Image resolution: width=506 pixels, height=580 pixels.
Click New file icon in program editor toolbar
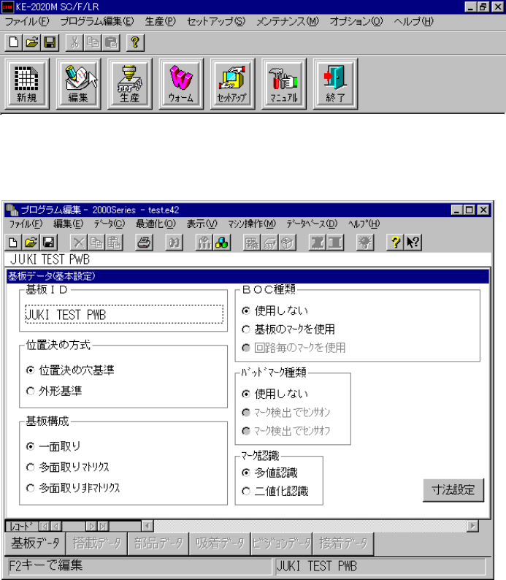click(13, 243)
